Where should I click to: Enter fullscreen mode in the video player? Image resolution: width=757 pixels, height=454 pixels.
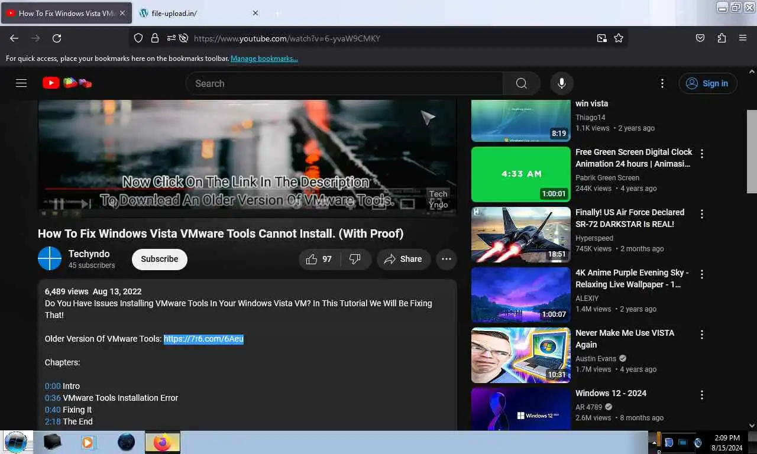click(435, 204)
